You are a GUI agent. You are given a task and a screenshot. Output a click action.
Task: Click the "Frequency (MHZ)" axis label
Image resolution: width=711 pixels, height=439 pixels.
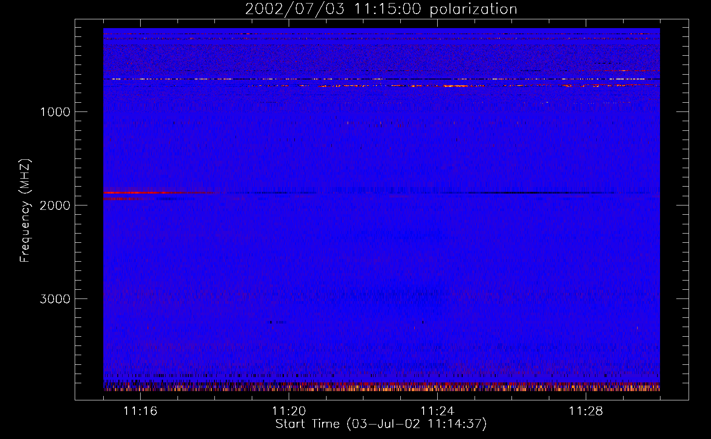point(25,211)
